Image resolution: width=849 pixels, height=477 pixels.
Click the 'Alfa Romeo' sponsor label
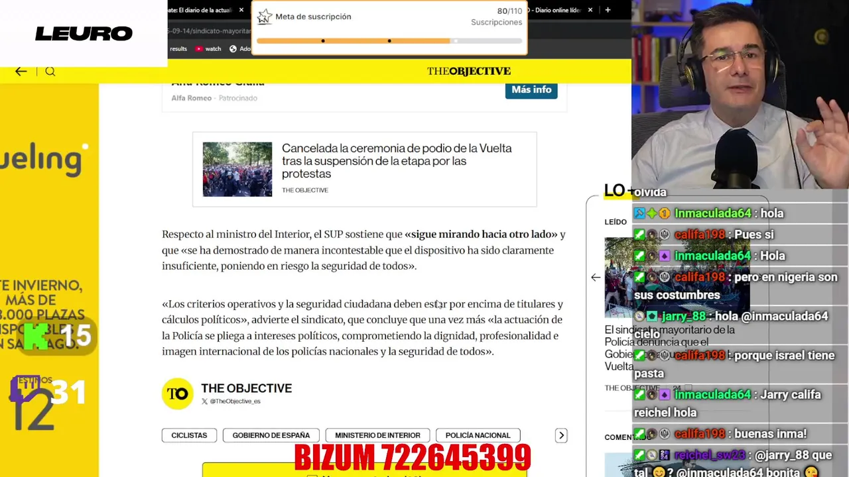click(x=191, y=98)
